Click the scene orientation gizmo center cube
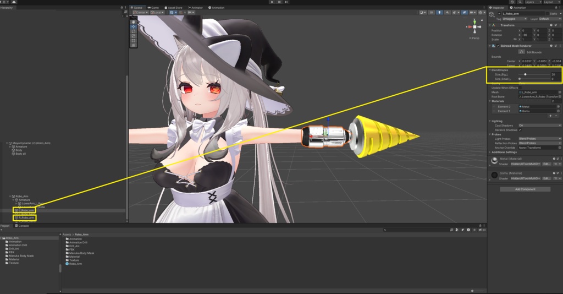 474,27
